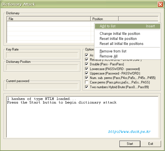Click the Current password field
The image size is (165, 151).
point(42,87)
